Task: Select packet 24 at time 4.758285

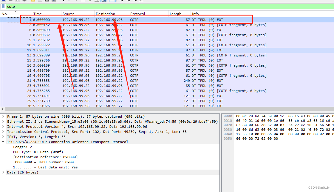Action: tap(167, 91)
